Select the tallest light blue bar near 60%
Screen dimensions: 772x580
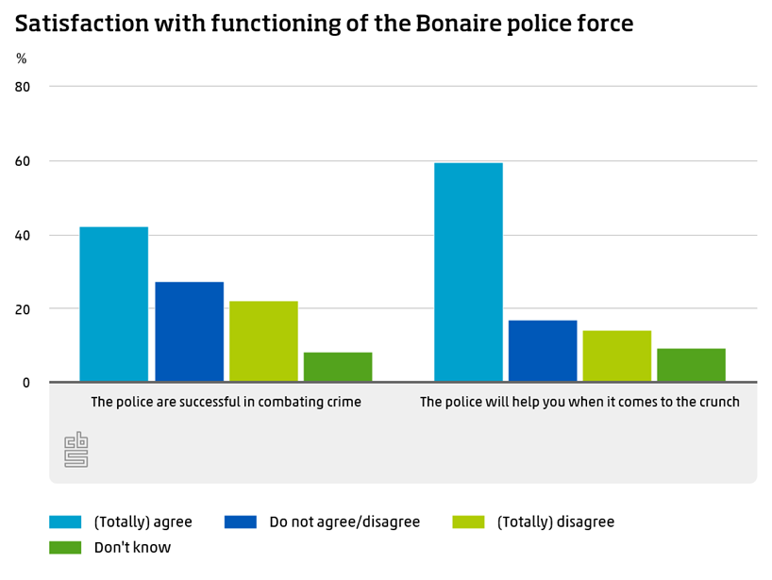coord(468,273)
